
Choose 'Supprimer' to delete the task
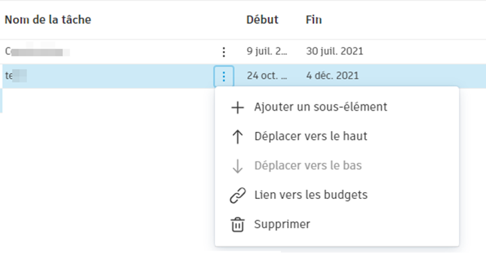[282, 225]
